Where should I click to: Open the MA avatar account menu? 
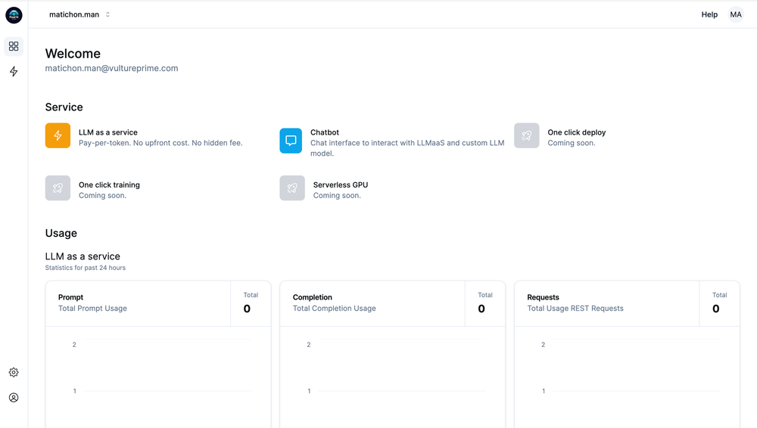point(736,14)
